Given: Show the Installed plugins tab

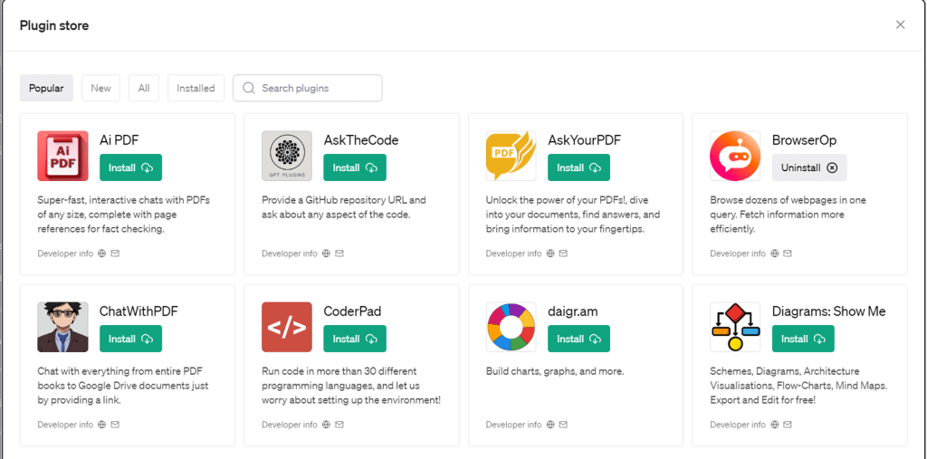Looking at the screenshot, I should click(196, 88).
